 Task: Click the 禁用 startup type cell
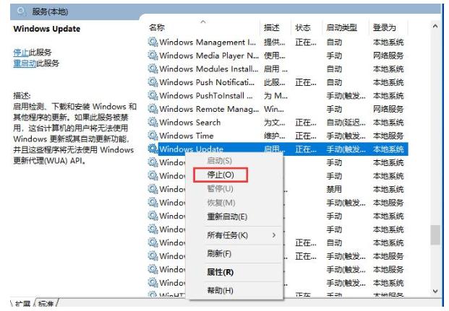pos(334,189)
